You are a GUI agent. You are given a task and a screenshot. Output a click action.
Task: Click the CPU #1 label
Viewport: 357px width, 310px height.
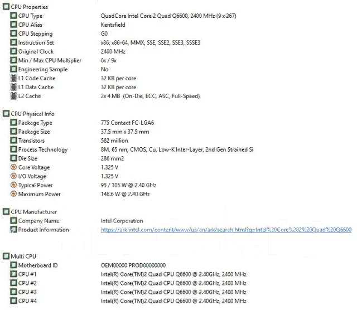27,274
